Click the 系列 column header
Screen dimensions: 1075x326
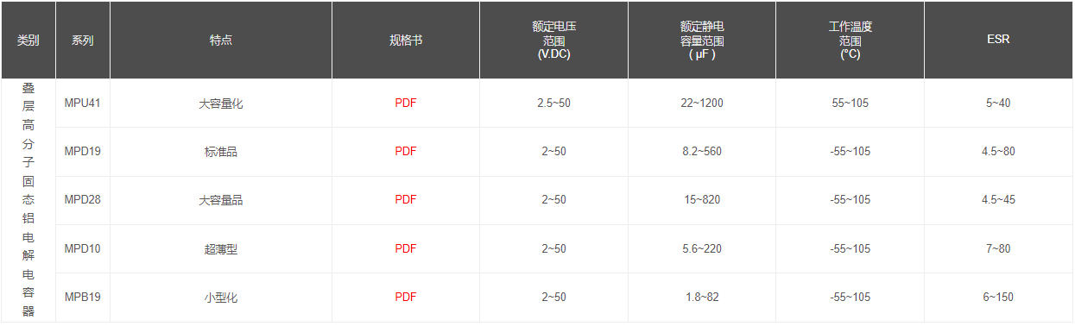click(x=83, y=40)
